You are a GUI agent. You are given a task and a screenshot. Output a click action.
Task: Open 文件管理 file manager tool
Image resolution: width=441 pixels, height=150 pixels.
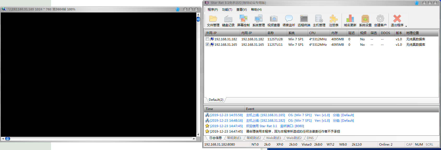click(213, 21)
